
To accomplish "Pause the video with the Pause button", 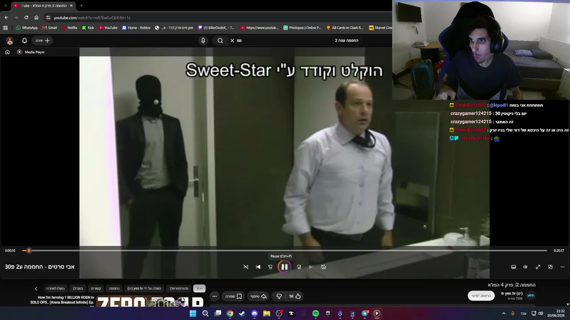I will pyautogui.click(x=284, y=267).
